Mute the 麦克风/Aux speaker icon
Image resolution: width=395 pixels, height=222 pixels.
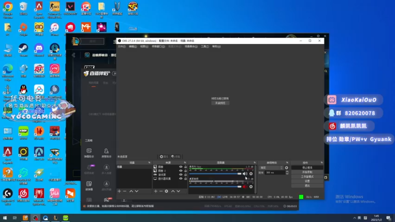click(245, 174)
